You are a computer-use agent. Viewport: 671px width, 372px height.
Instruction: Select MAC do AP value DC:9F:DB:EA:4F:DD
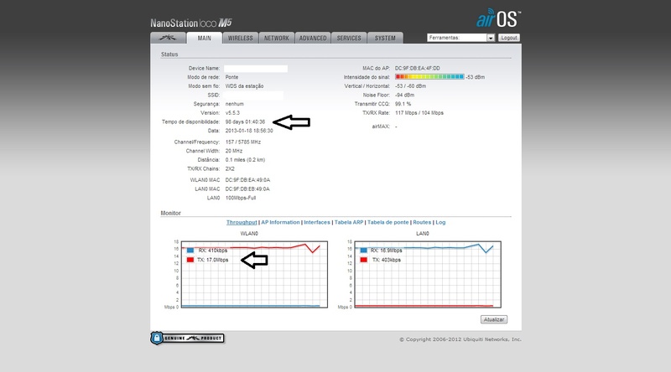click(417, 69)
